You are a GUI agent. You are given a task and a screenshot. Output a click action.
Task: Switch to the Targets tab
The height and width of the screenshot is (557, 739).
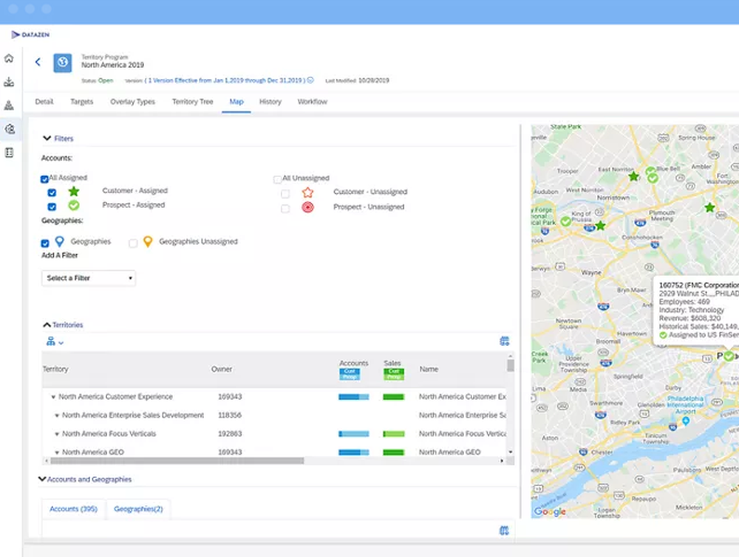tap(82, 102)
